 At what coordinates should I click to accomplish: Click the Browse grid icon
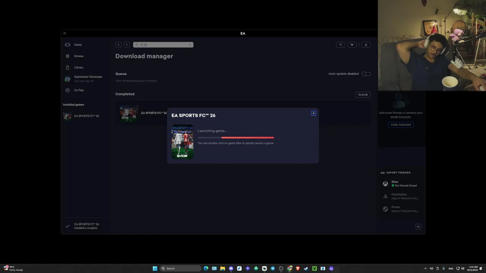(68, 56)
